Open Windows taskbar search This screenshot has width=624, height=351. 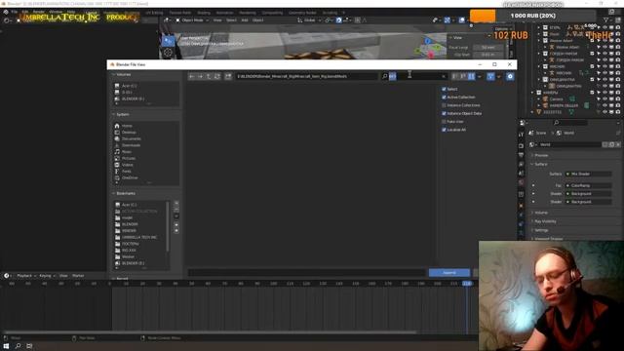[x=18, y=346]
